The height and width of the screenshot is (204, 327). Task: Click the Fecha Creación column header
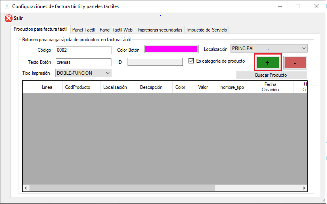point(274,87)
